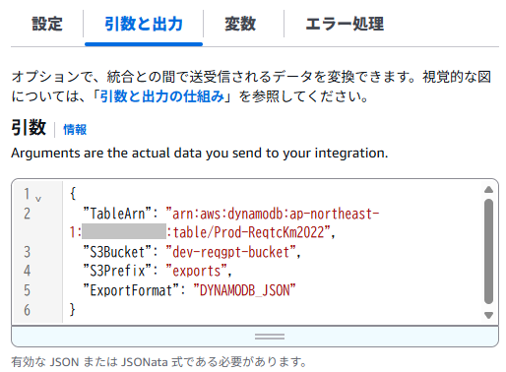
Task: Click the 情報 link next to 引数
Action: click(x=75, y=130)
